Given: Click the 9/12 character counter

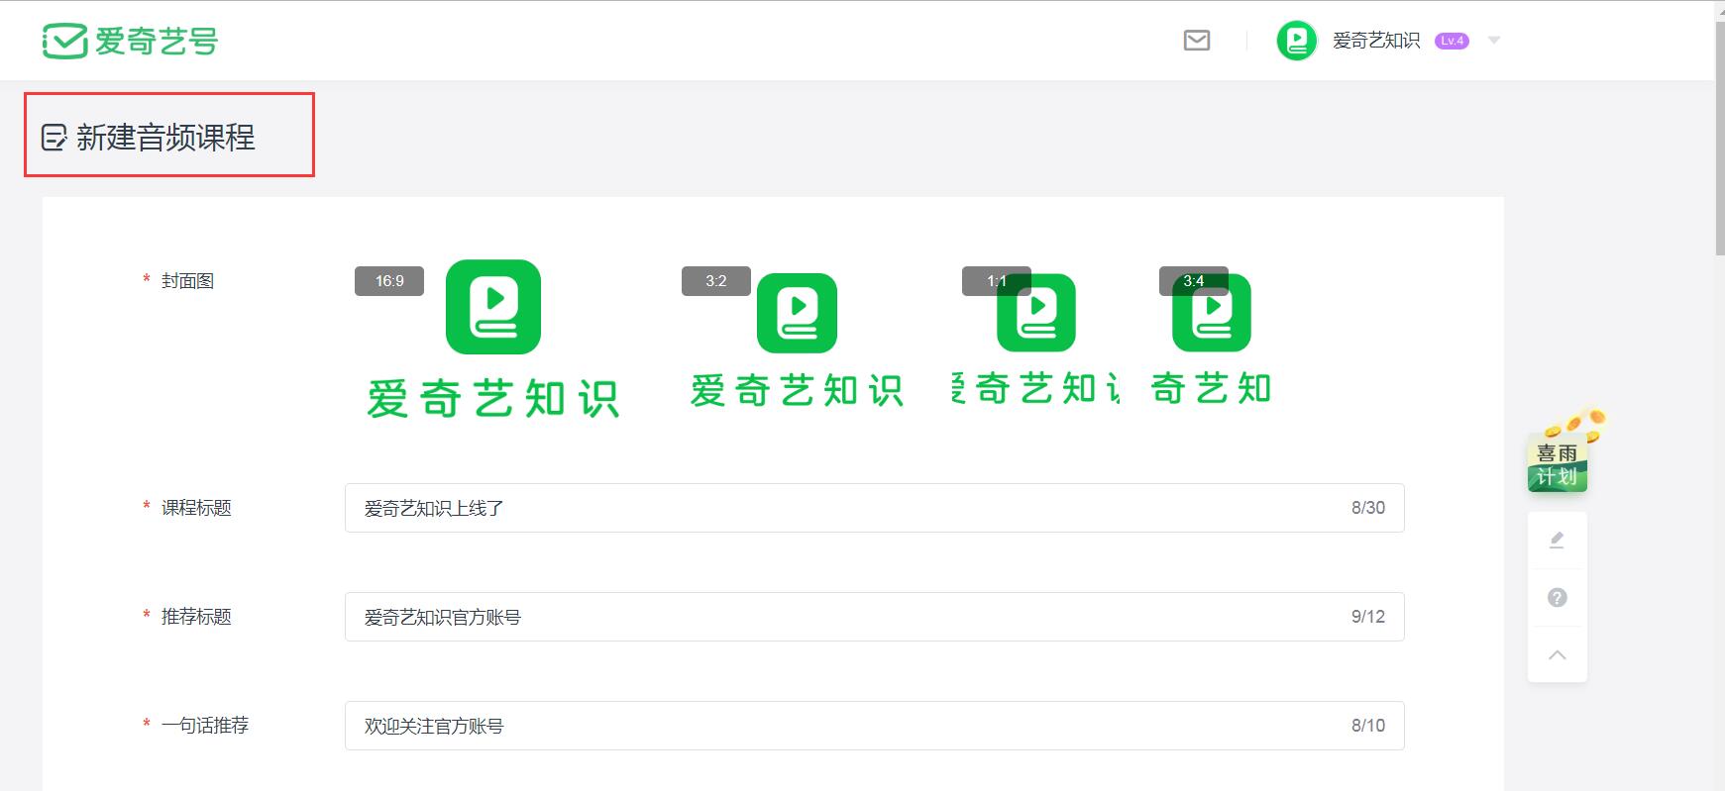Looking at the screenshot, I should pyautogui.click(x=1368, y=617).
